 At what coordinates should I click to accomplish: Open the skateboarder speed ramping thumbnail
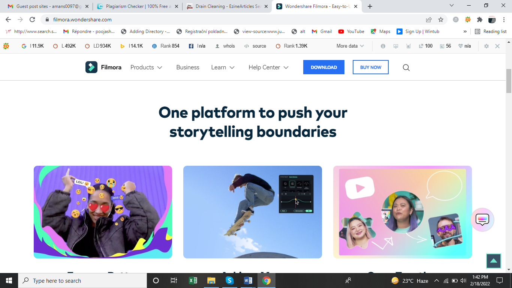[253, 212]
